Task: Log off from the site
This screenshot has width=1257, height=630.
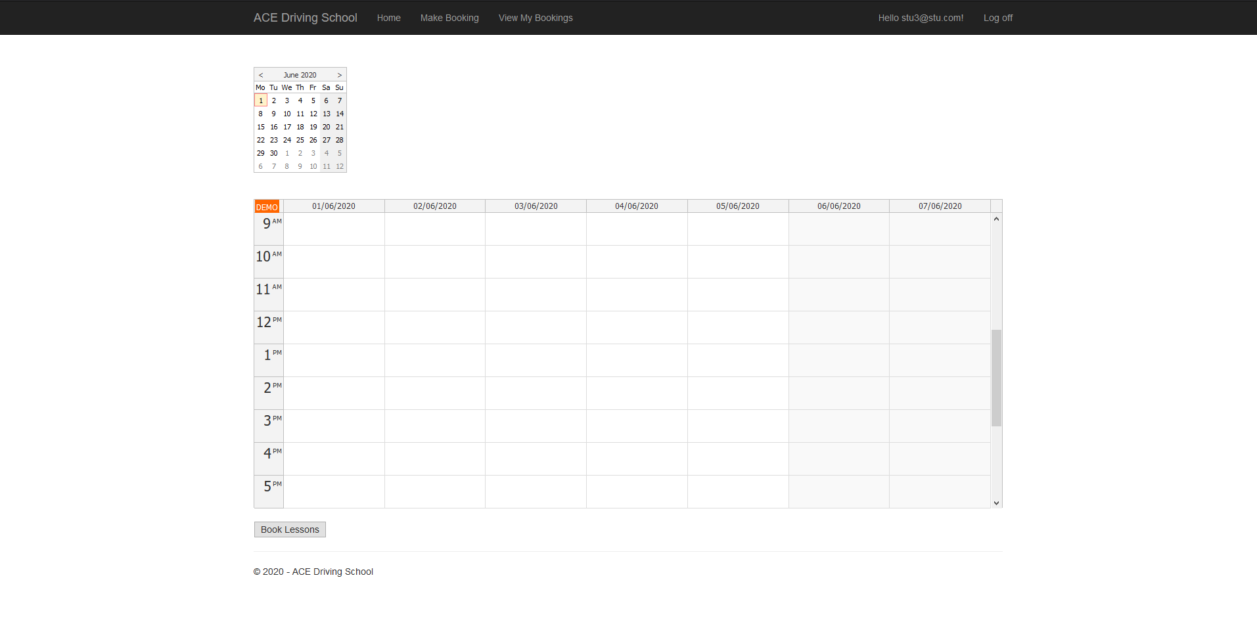Action: (998, 18)
